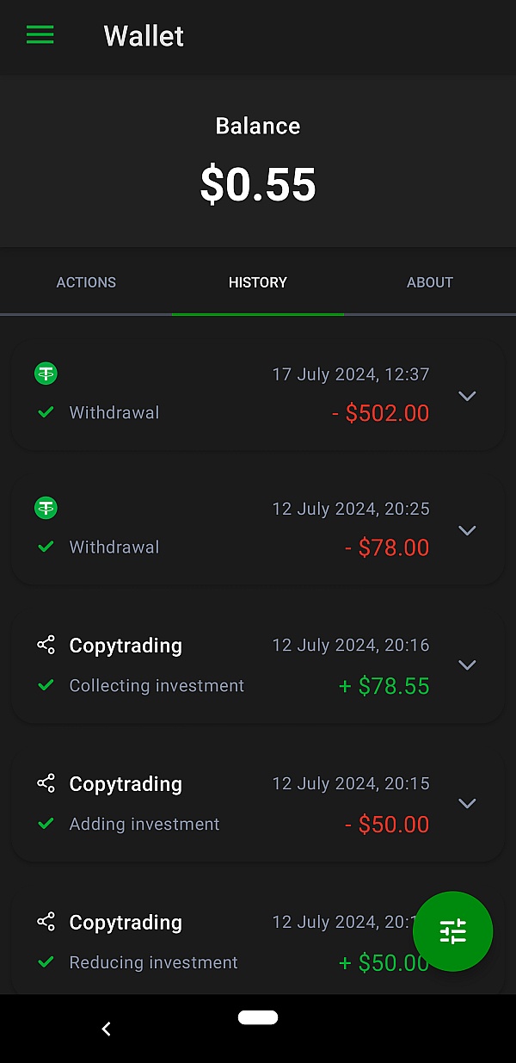The image size is (516, 1063).
Task: Switch to the Actions tab
Action: click(x=86, y=282)
